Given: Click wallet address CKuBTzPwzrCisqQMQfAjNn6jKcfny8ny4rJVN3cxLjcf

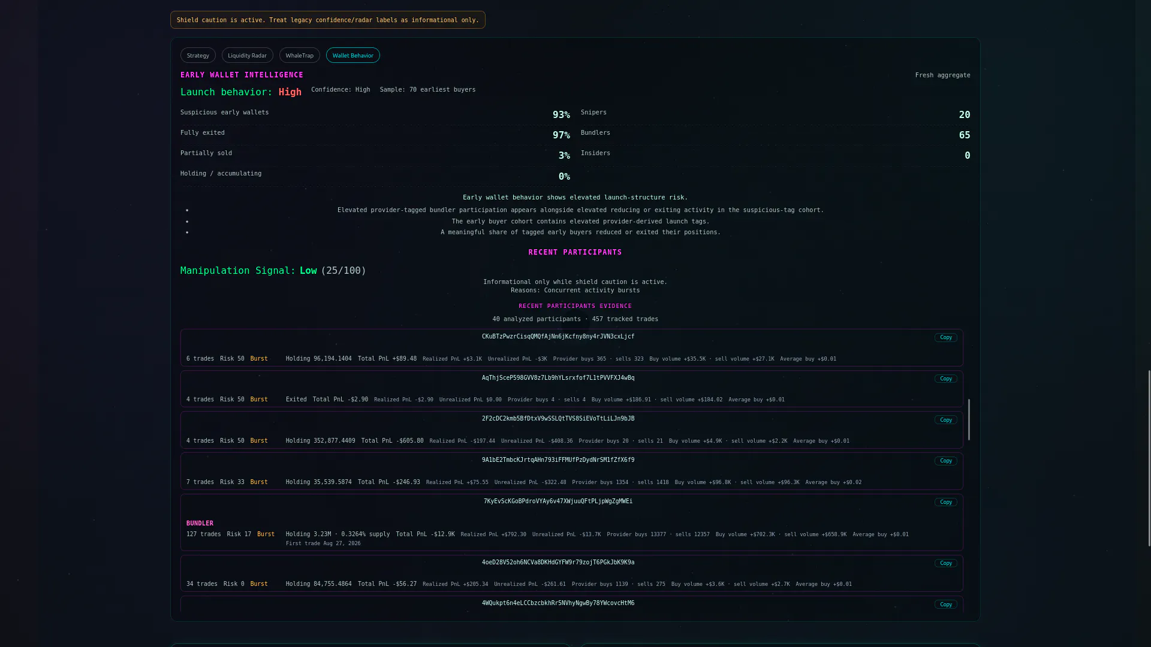Looking at the screenshot, I should [558, 337].
